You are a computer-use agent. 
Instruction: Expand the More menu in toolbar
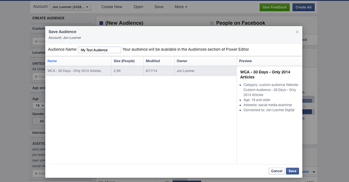coord(180,7)
